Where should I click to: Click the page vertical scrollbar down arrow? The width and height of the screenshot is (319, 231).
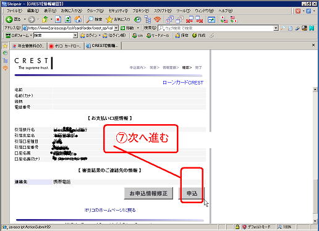315,221
